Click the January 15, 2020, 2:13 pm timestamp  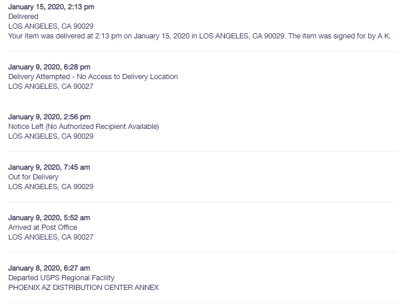click(51, 7)
